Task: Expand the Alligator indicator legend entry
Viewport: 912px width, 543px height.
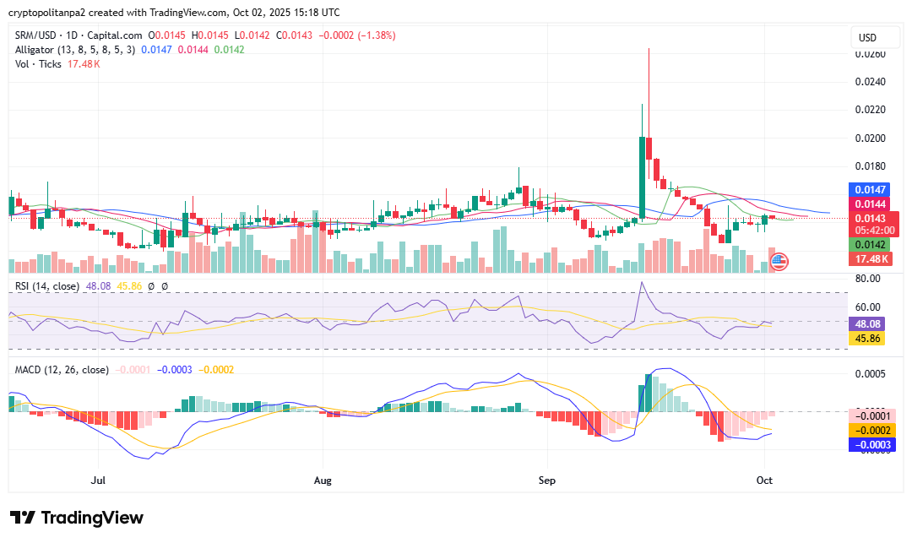Action: (x=75, y=50)
